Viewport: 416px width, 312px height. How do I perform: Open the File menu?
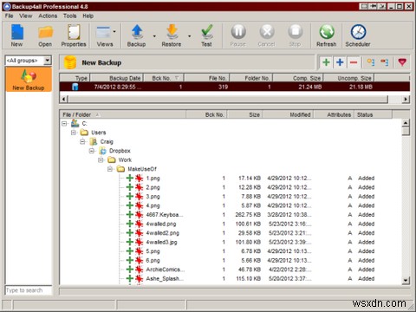click(x=9, y=16)
